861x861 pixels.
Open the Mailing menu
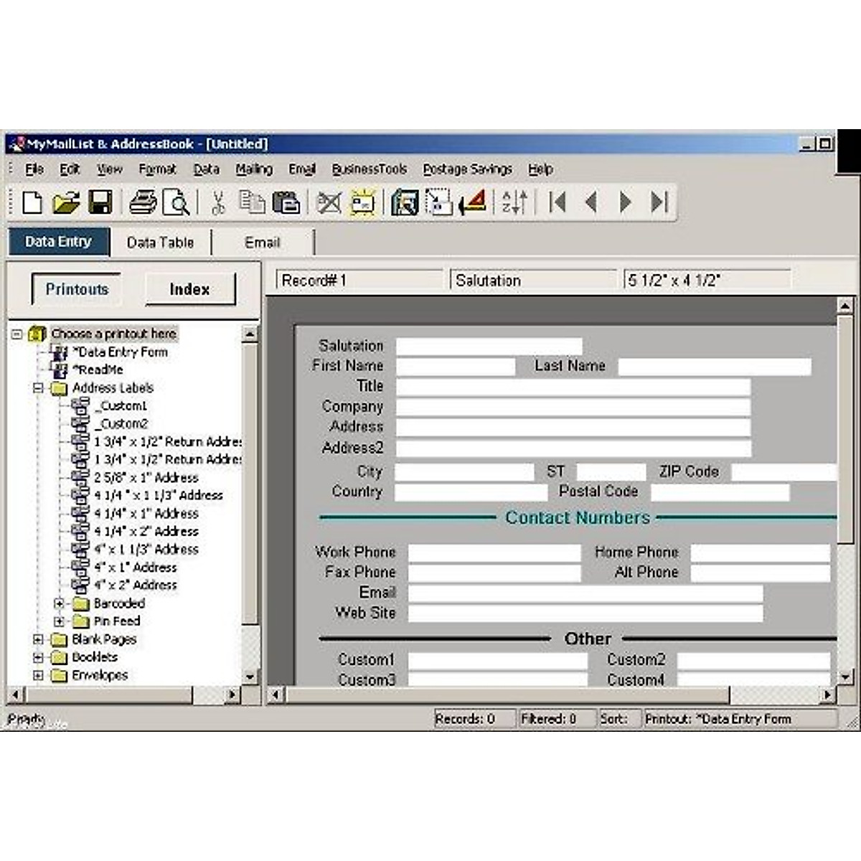(x=254, y=169)
